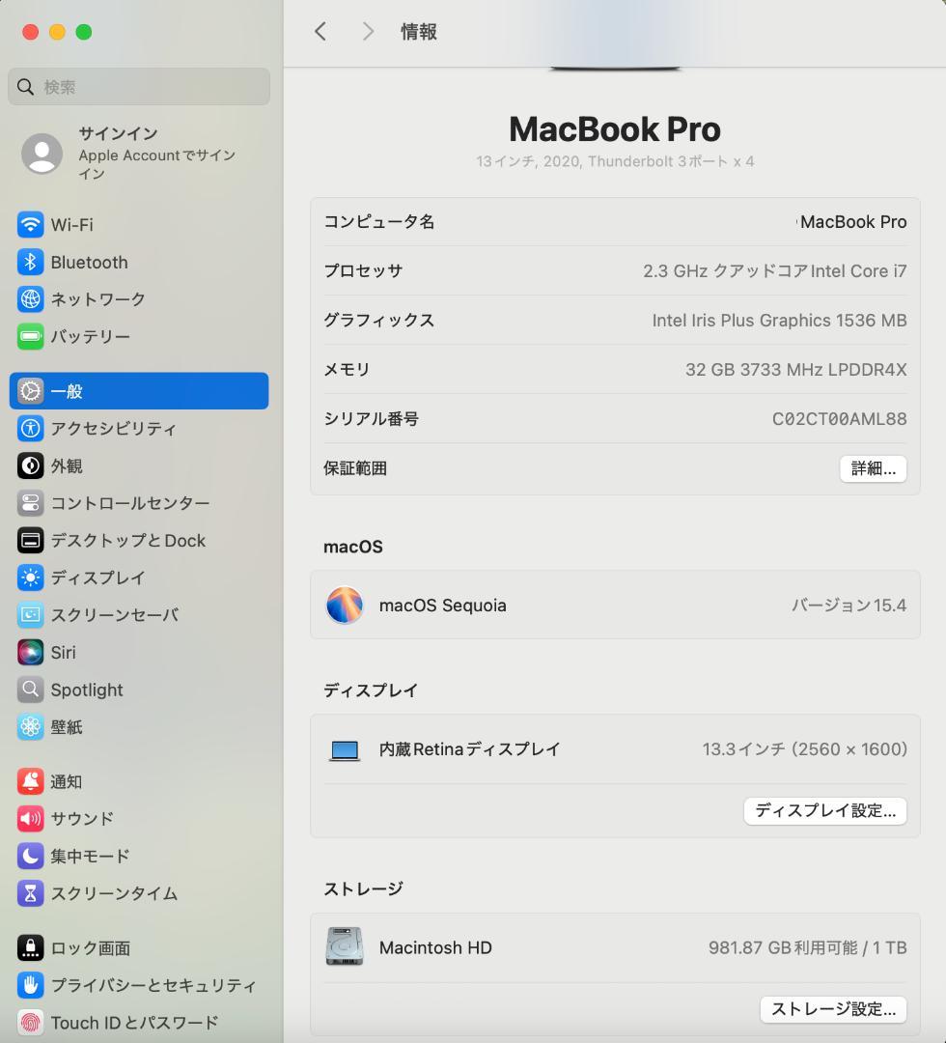946x1043 pixels.
Task: Click 詳細... next to 保証範囲
Action: coord(873,468)
